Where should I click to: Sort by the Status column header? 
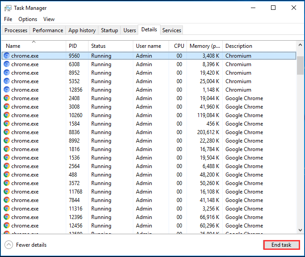click(110, 46)
